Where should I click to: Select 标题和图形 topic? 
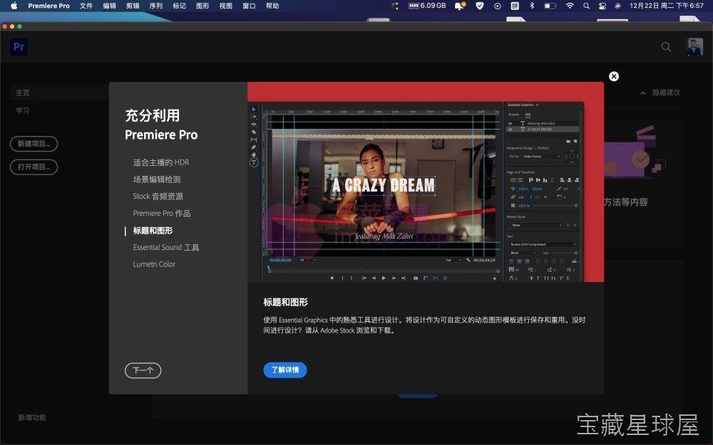click(153, 231)
